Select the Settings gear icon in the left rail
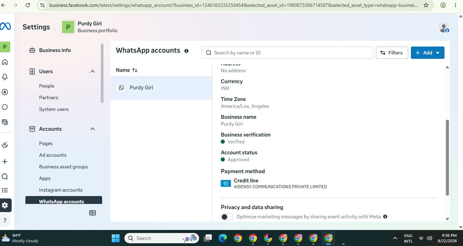Screen dimensions: 463x246 [x=5, y=205]
